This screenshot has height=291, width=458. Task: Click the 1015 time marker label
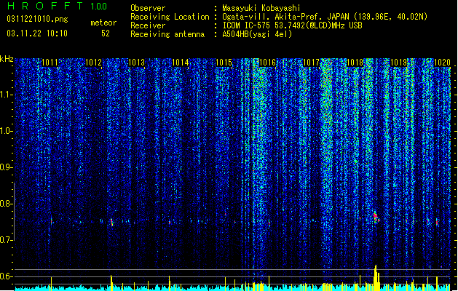click(x=224, y=63)
